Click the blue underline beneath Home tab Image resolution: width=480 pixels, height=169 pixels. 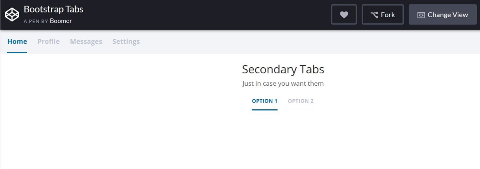click(x=17, y=53)
